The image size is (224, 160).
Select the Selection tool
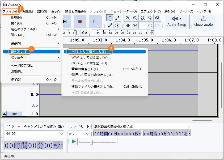[x=110, y=18]
